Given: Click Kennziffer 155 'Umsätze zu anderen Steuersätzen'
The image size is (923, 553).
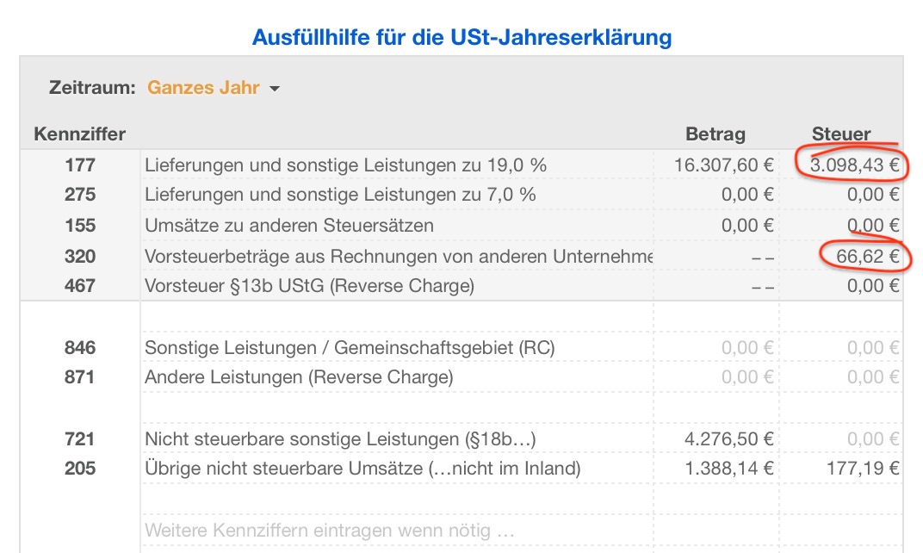Looking at the screenshot, I should (289, 226).
